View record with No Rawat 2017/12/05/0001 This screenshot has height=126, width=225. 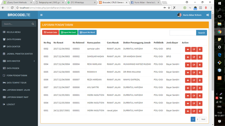[188, 96]
